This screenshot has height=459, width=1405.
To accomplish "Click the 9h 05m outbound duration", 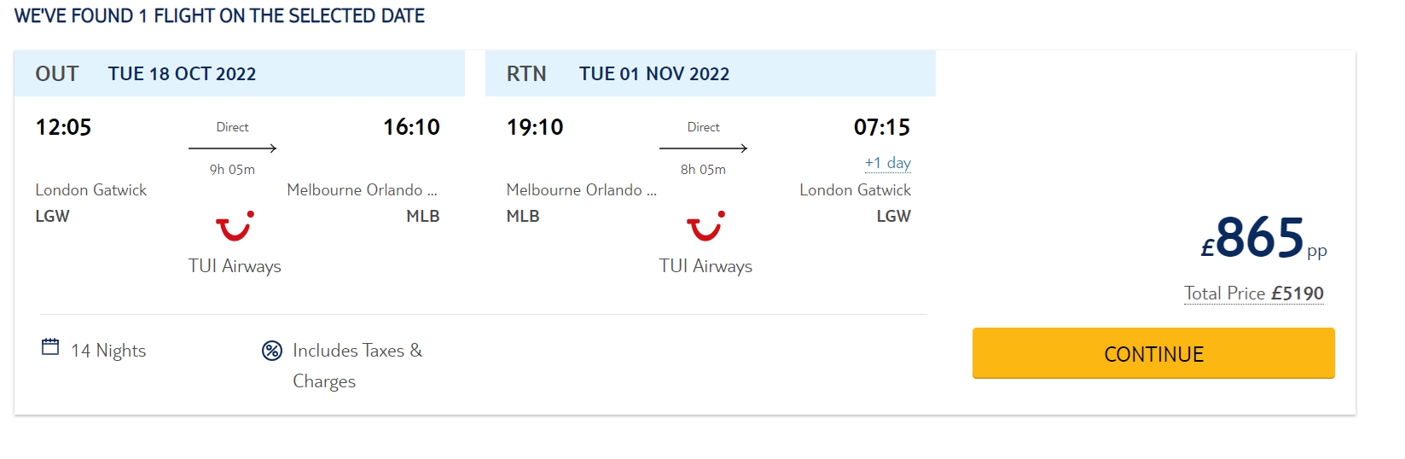I will (232, 170).
